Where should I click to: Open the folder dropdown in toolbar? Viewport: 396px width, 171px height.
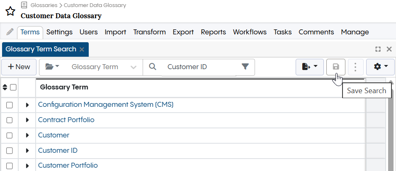(x=52, y=67)
